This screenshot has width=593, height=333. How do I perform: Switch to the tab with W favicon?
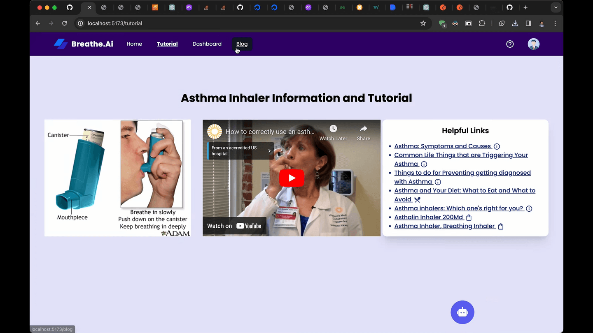(x=376, y=7)
